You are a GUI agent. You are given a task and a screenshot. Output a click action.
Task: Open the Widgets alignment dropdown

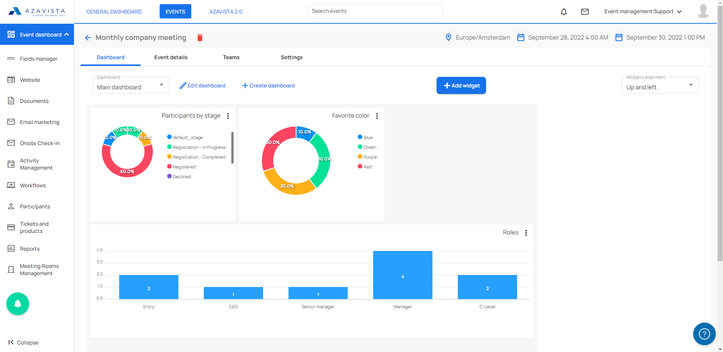pyautogui.click(x=660, y=85)
